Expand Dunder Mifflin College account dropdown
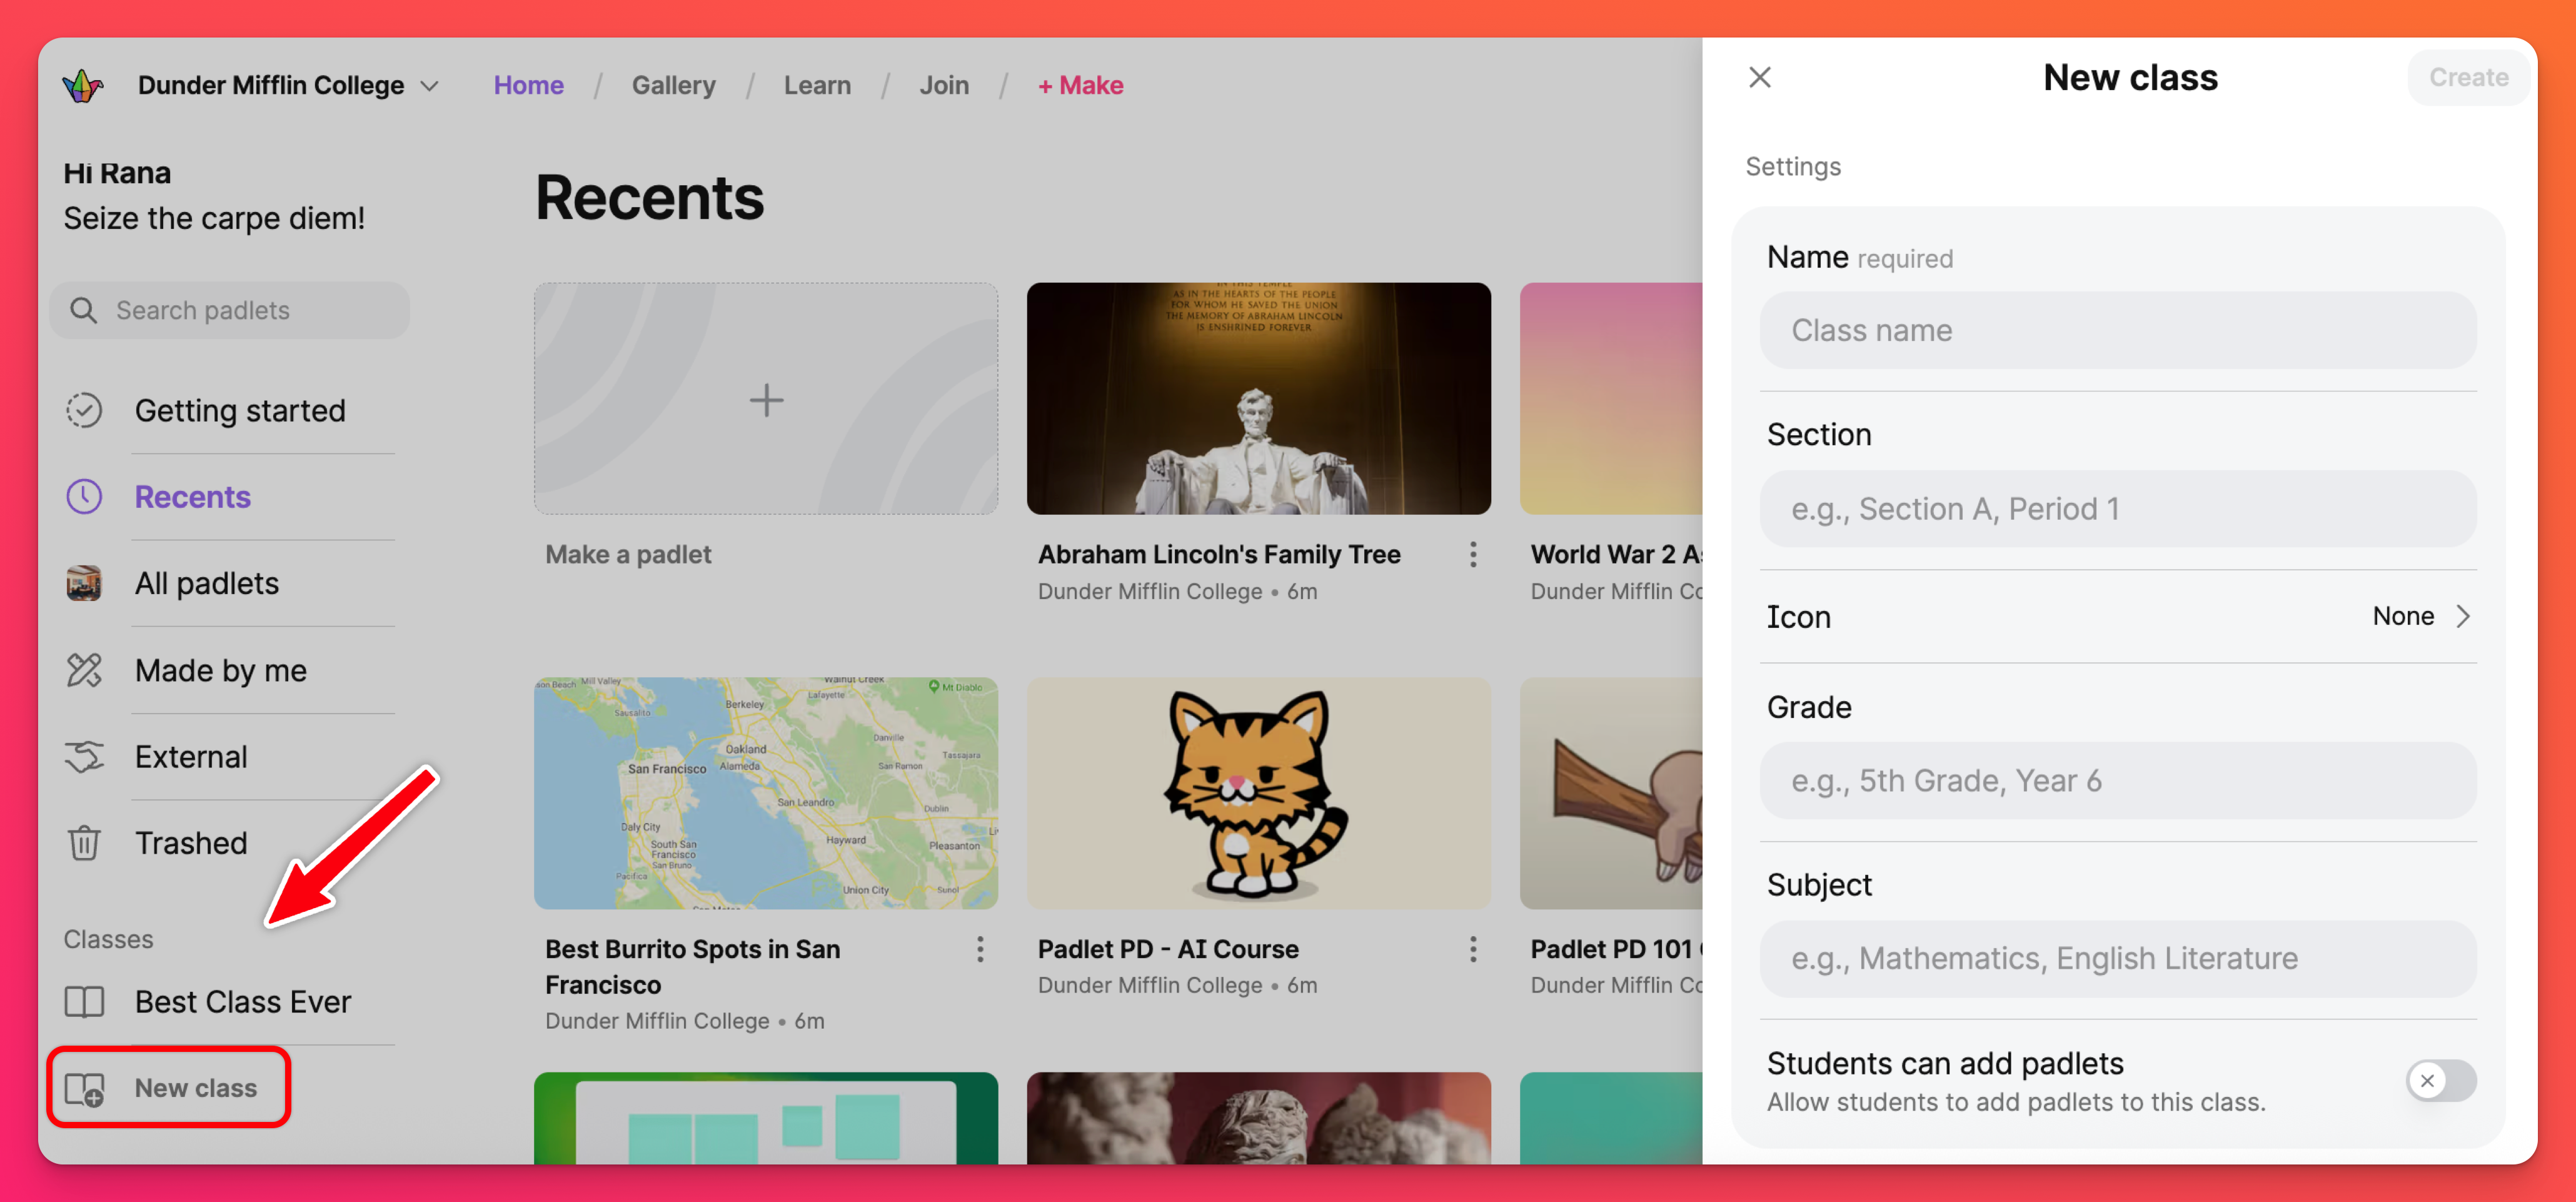The width and height of the screenshot is (2576, 1202). click(429, 86)
